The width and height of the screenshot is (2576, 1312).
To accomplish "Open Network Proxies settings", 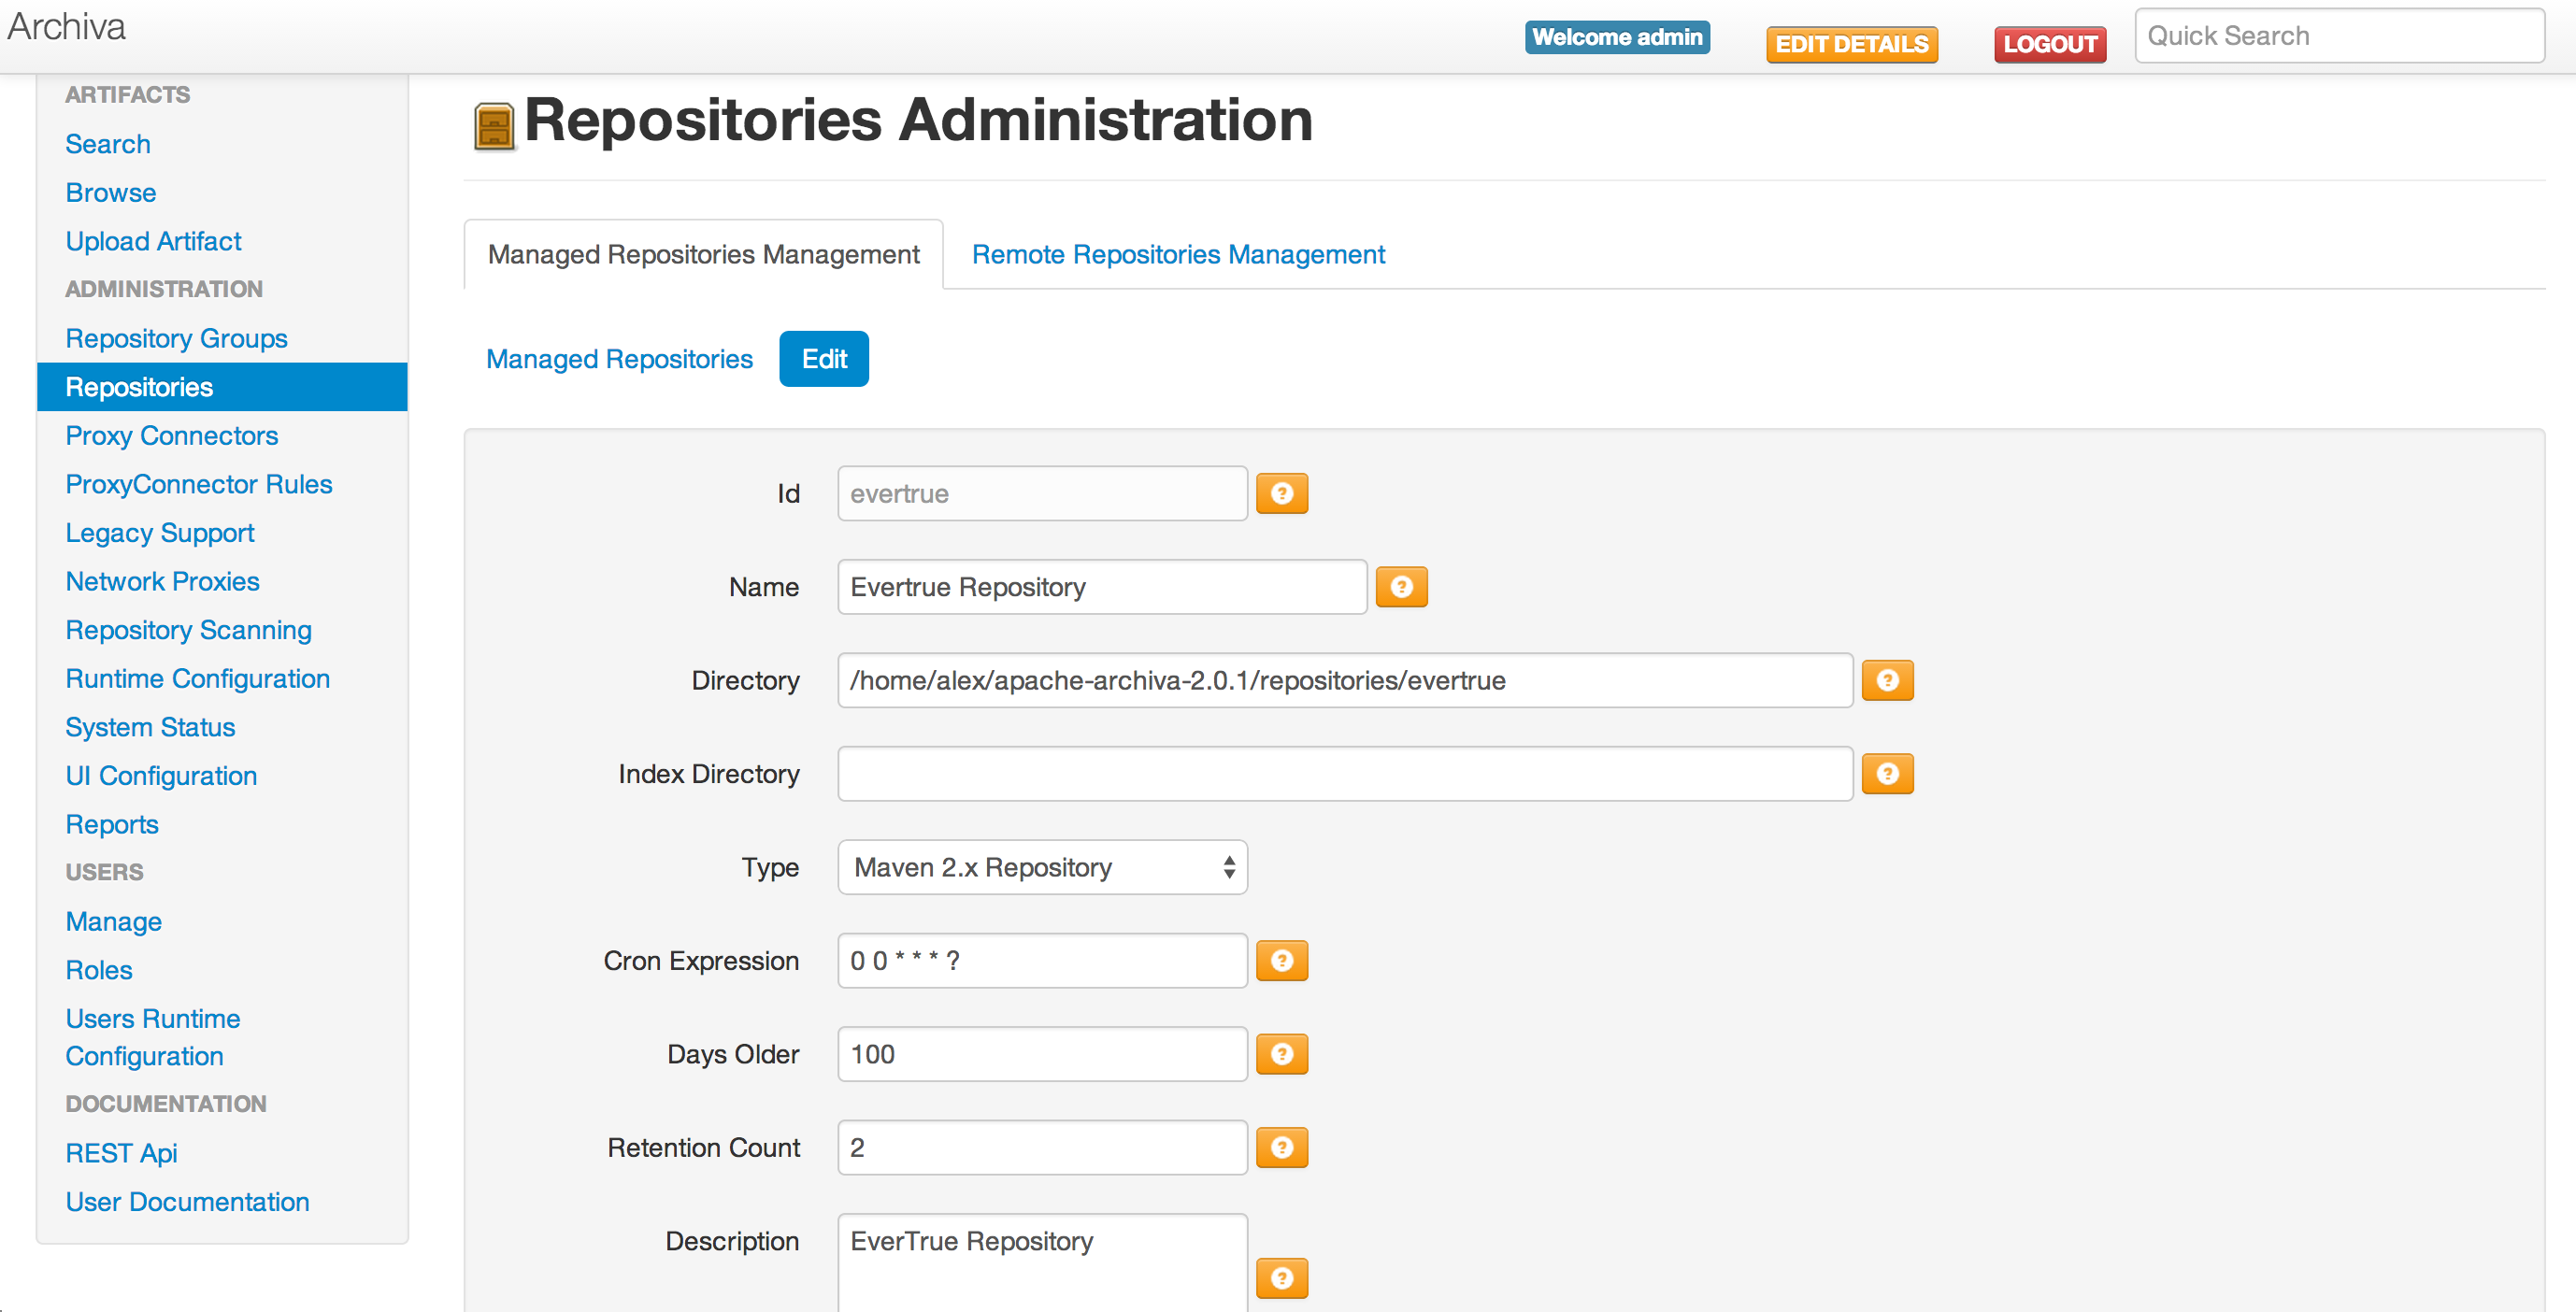I will coord(162,581).
